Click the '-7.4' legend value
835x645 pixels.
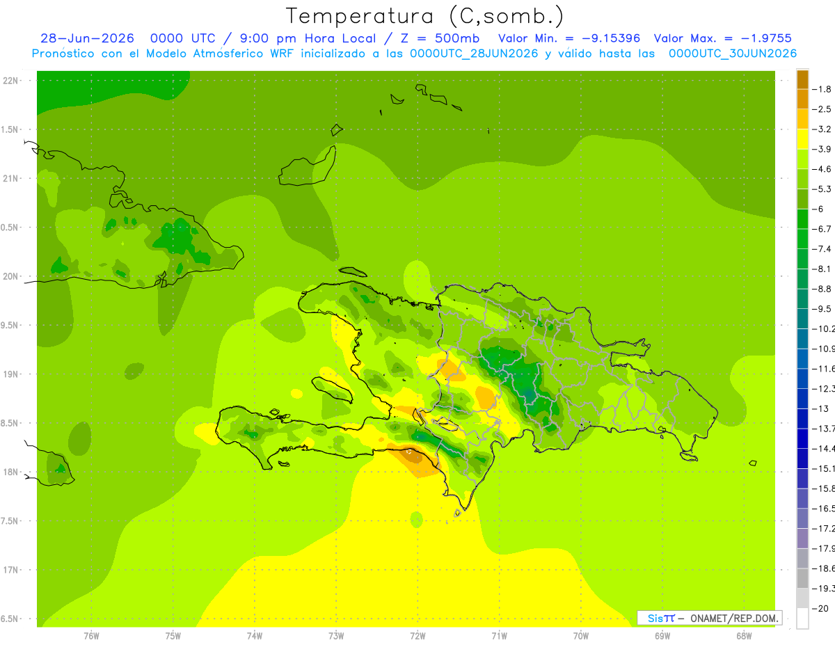[x=821, y=249]
